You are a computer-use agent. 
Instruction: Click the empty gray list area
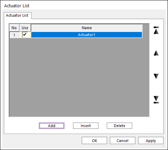[79, 77]
